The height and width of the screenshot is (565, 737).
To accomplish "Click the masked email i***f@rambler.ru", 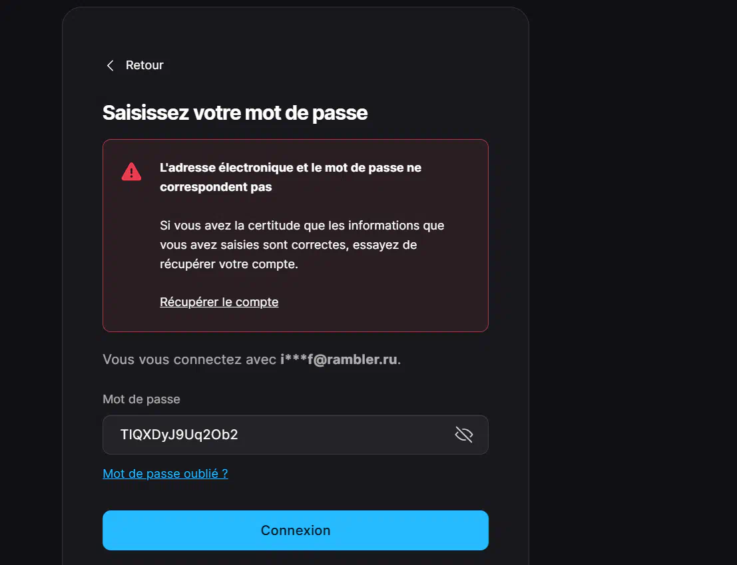I will tap(338, 359).
